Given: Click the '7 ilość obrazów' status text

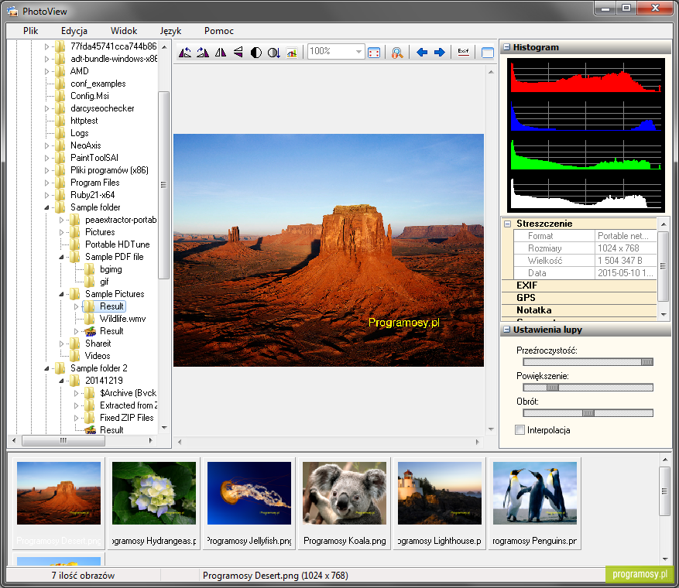Looking at the screenshot, I should 83,576.
